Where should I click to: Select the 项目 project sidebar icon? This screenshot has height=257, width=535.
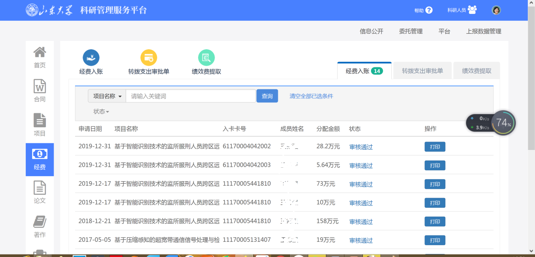click(40, 120)
